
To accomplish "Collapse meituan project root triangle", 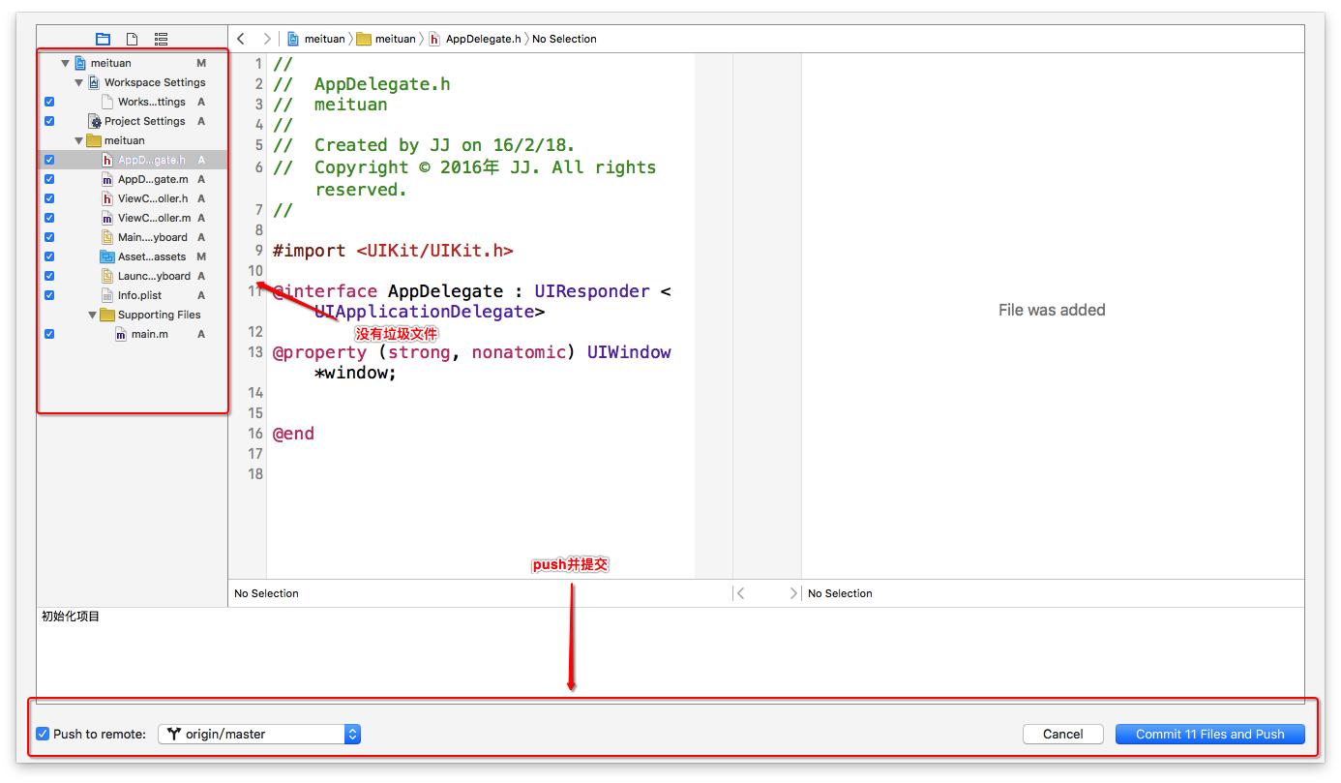I will [66, 63].
